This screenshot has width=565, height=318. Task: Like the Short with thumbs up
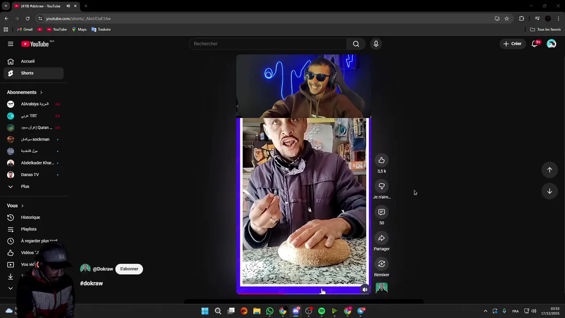(x=382, y=160)
